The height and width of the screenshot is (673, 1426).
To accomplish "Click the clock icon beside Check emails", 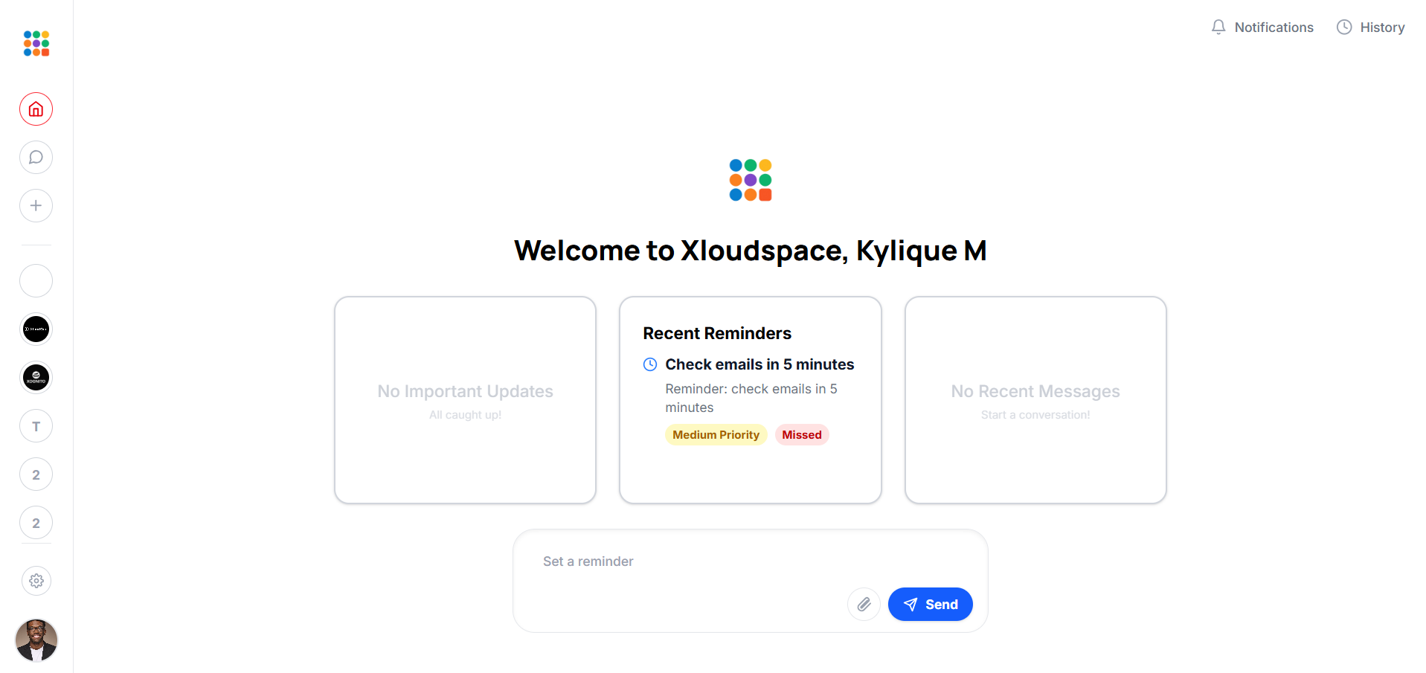I will 650,364.
